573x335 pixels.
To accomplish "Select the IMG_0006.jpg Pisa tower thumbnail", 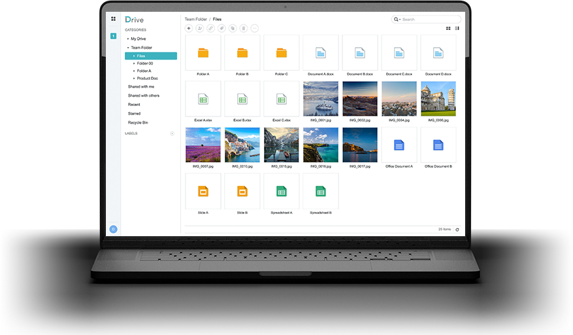I will [x=438, y=99].
